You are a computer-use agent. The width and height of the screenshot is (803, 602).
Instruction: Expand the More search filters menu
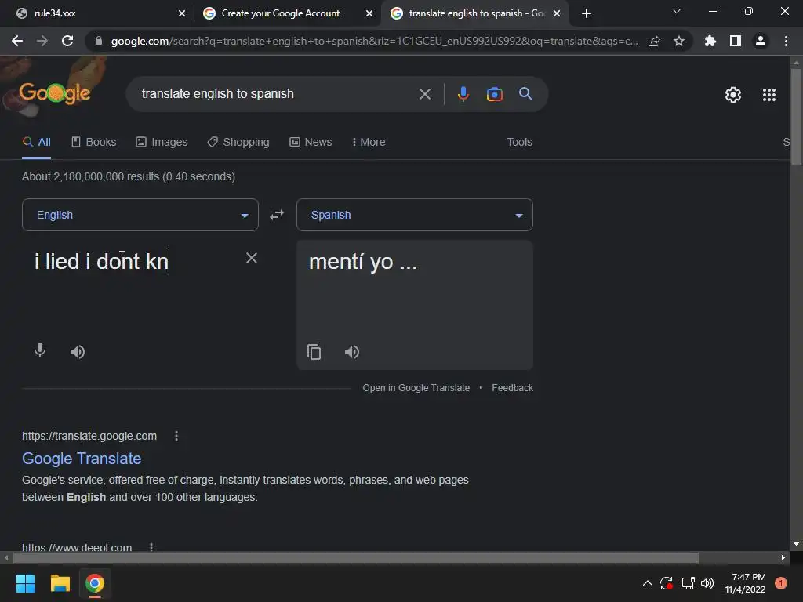[x=369, y=142]
